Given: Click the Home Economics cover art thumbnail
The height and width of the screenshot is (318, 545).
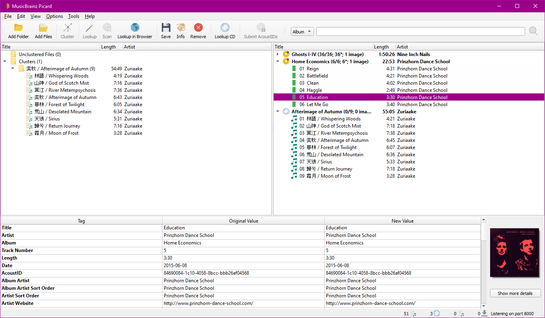Looking at the screenshot, I should 514,252.
